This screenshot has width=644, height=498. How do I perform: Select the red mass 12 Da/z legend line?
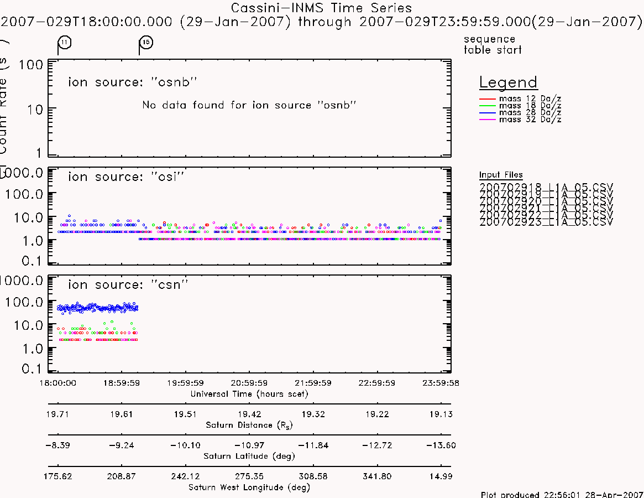pos(488,98)
